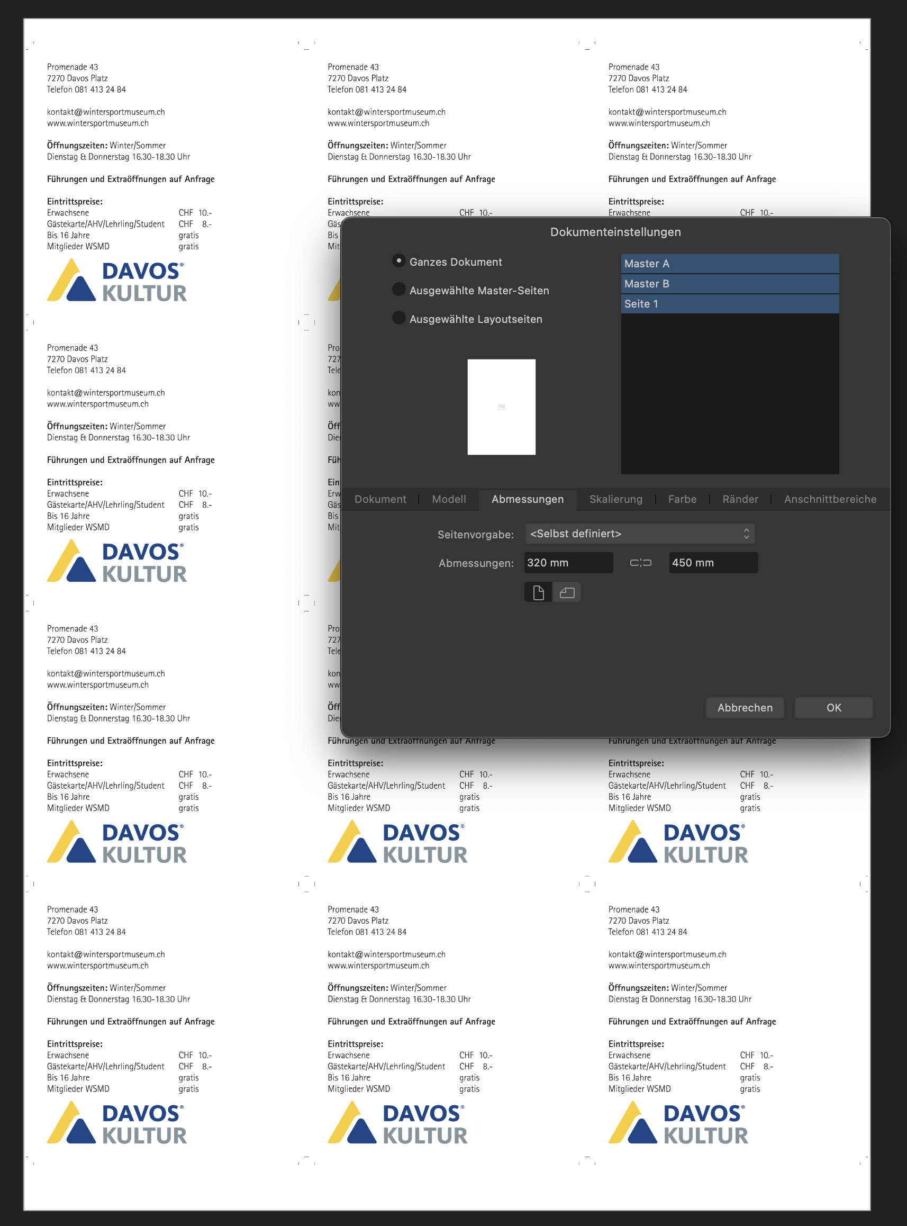Click the 320 mm width field

tap(568, 563)
